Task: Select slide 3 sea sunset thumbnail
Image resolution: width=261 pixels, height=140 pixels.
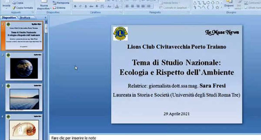Action: (24, 98)
